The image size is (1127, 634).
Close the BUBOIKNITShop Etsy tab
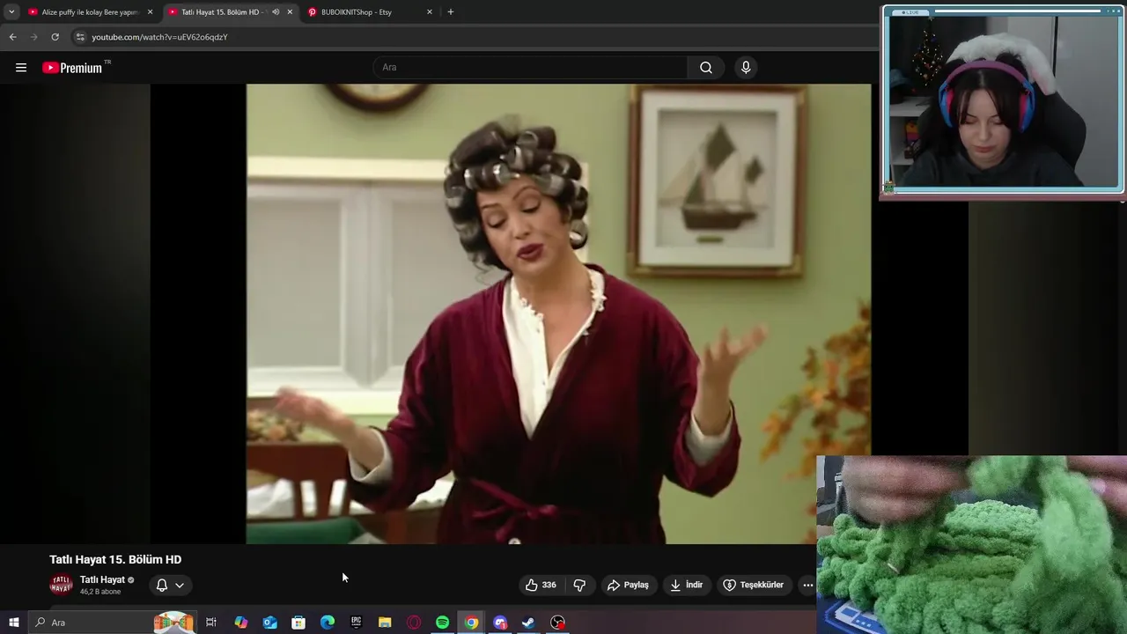coord(430,12)
